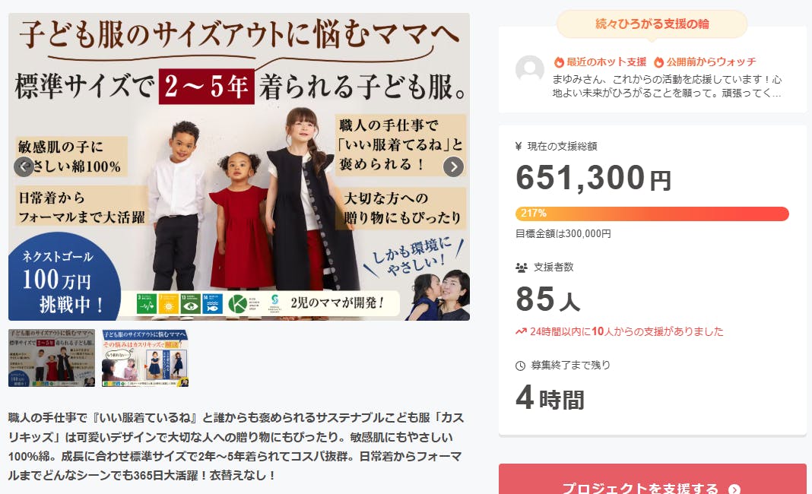
Task: Click the main project banner image
Action: 239,166
